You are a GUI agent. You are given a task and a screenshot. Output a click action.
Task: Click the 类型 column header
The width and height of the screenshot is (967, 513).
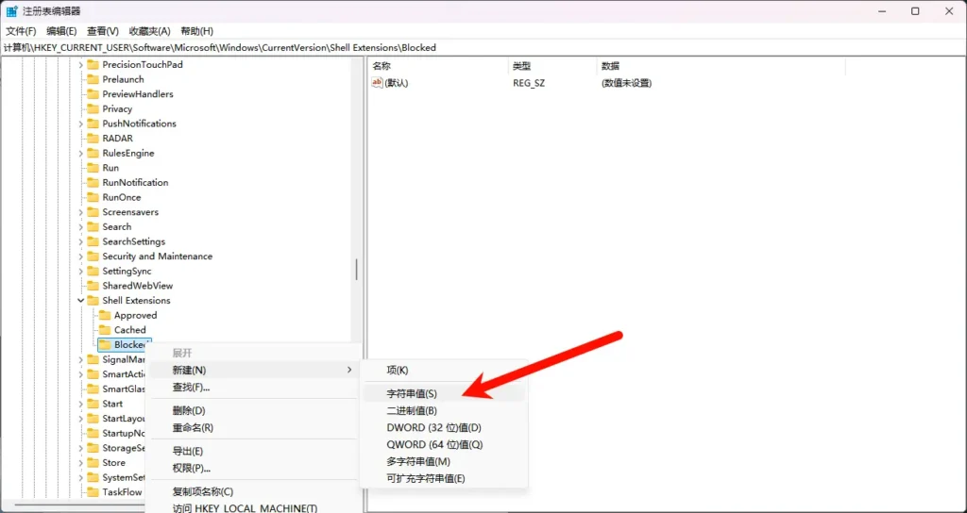coord(552,67)
